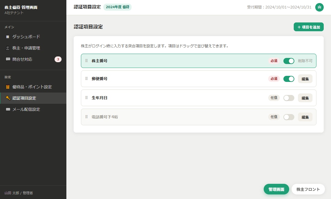Click the key icon beside 認証項目設定
Viewport: 331px width, 199px height.
8,98
